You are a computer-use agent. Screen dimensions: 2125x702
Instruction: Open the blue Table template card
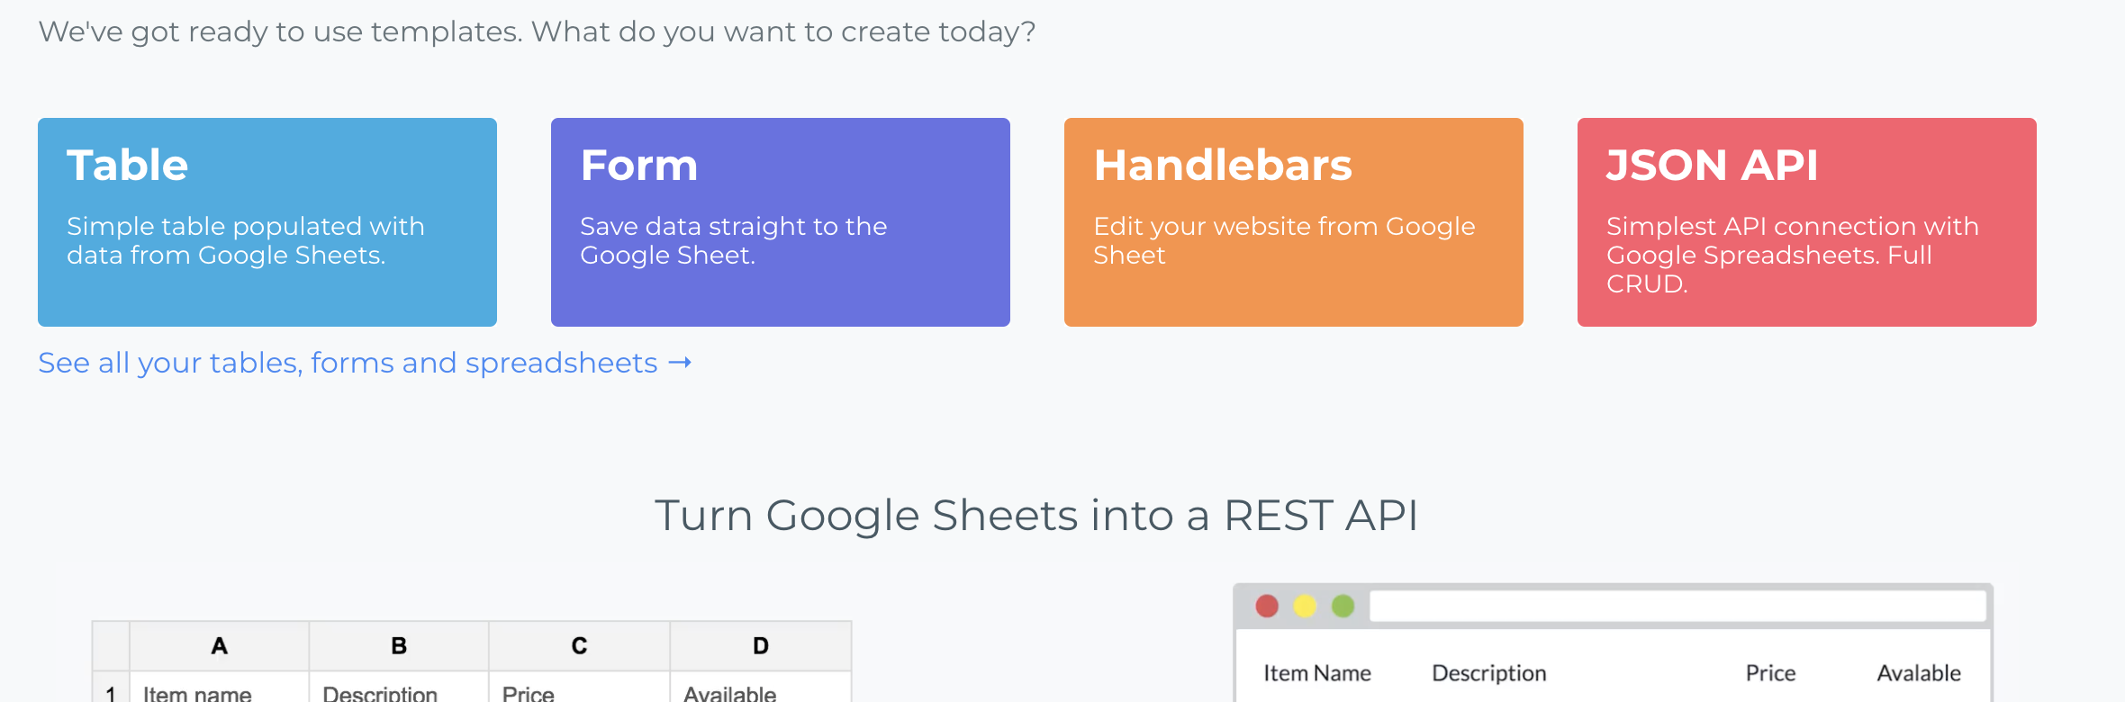pos(267,222)
